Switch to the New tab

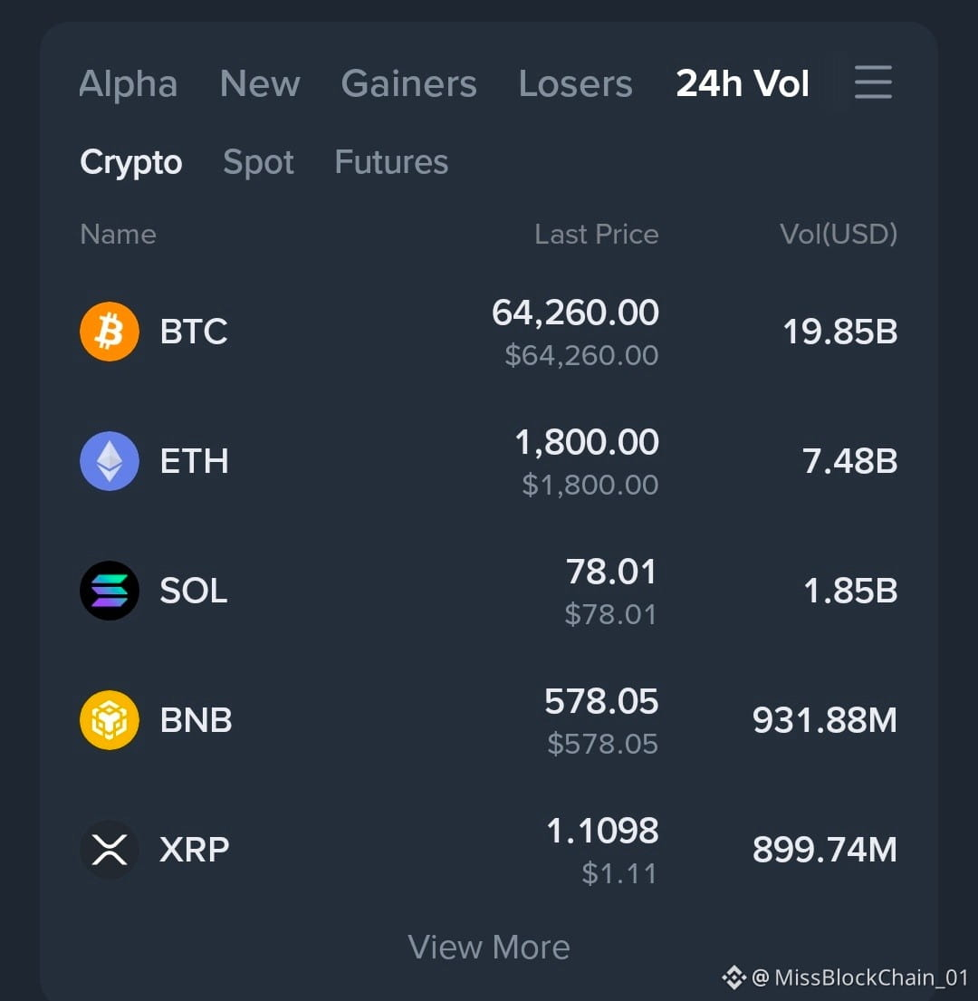[x=260, y=83]
